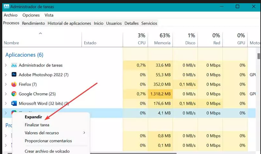Select Finalizar tarea from context menu
Screen dimensions: 261x154
(x=37, y=125)
